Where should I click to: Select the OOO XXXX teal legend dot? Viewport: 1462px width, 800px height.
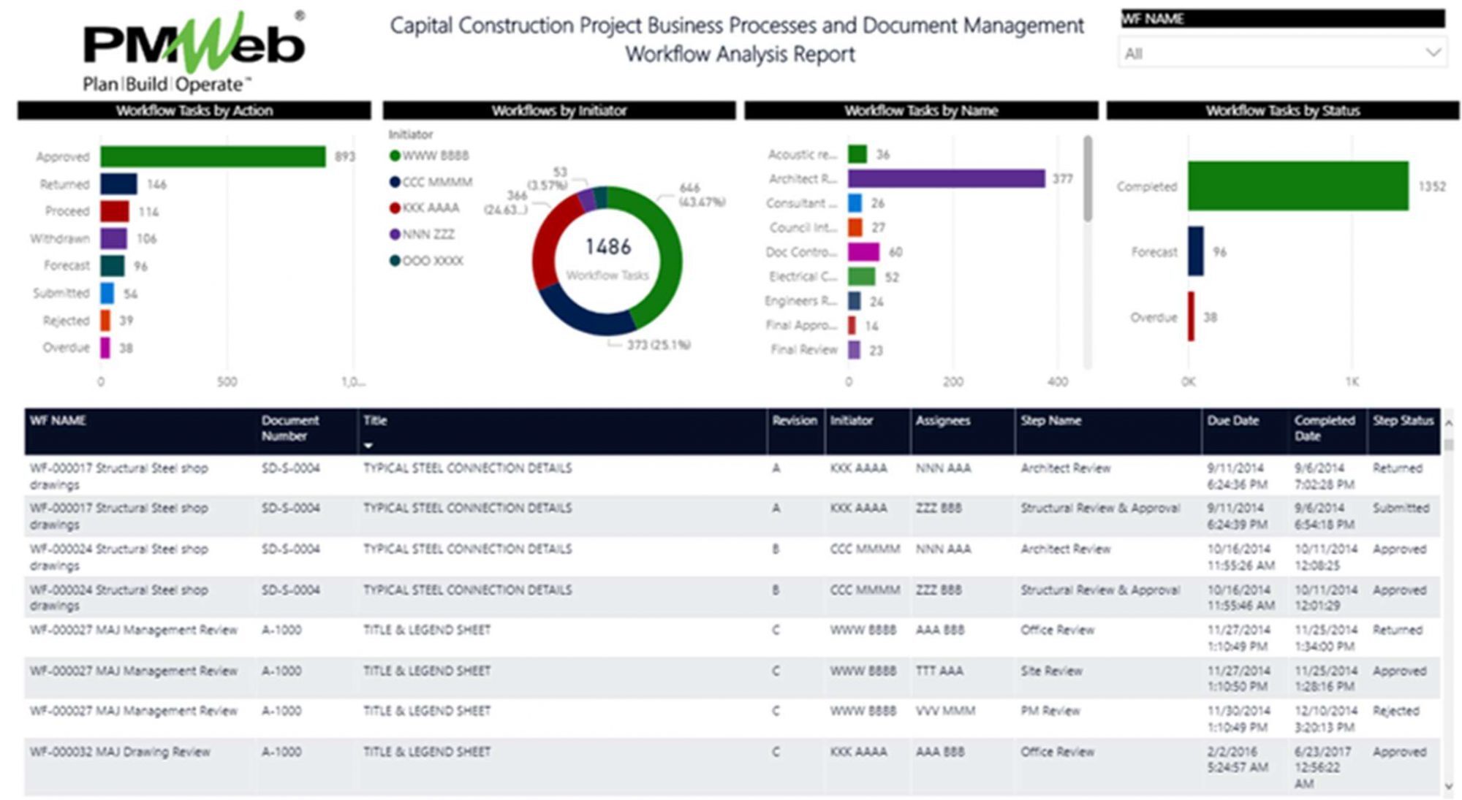(x=395, y=261)
